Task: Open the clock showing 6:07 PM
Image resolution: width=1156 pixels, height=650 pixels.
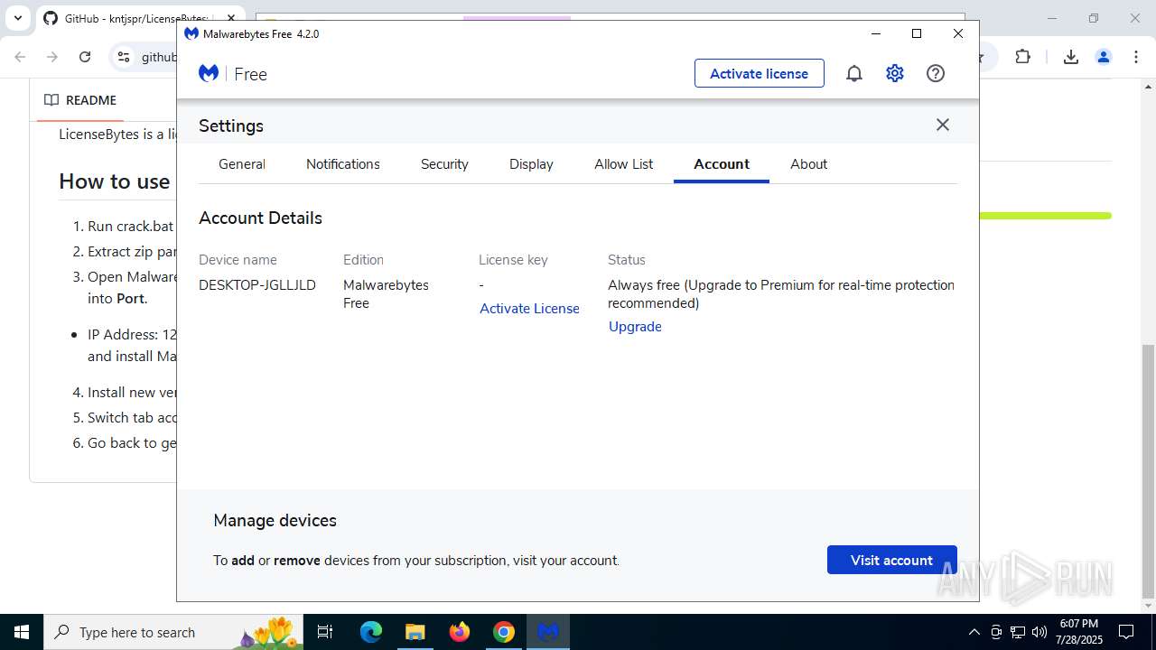Action: point(1078,632)
